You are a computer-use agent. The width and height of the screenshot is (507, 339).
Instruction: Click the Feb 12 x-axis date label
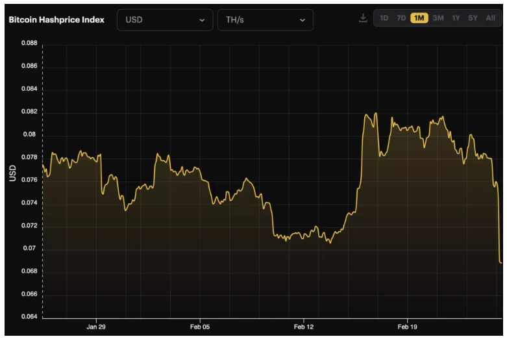click(304, 327)
